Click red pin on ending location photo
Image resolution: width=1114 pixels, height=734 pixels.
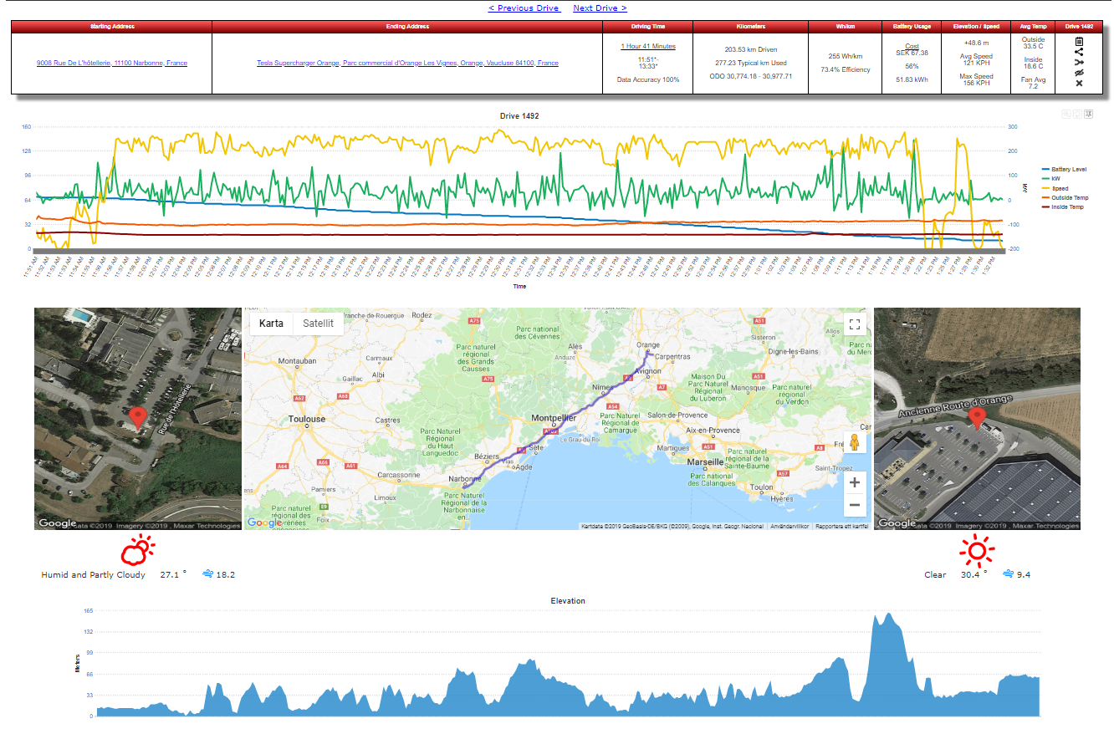point(976,417)
